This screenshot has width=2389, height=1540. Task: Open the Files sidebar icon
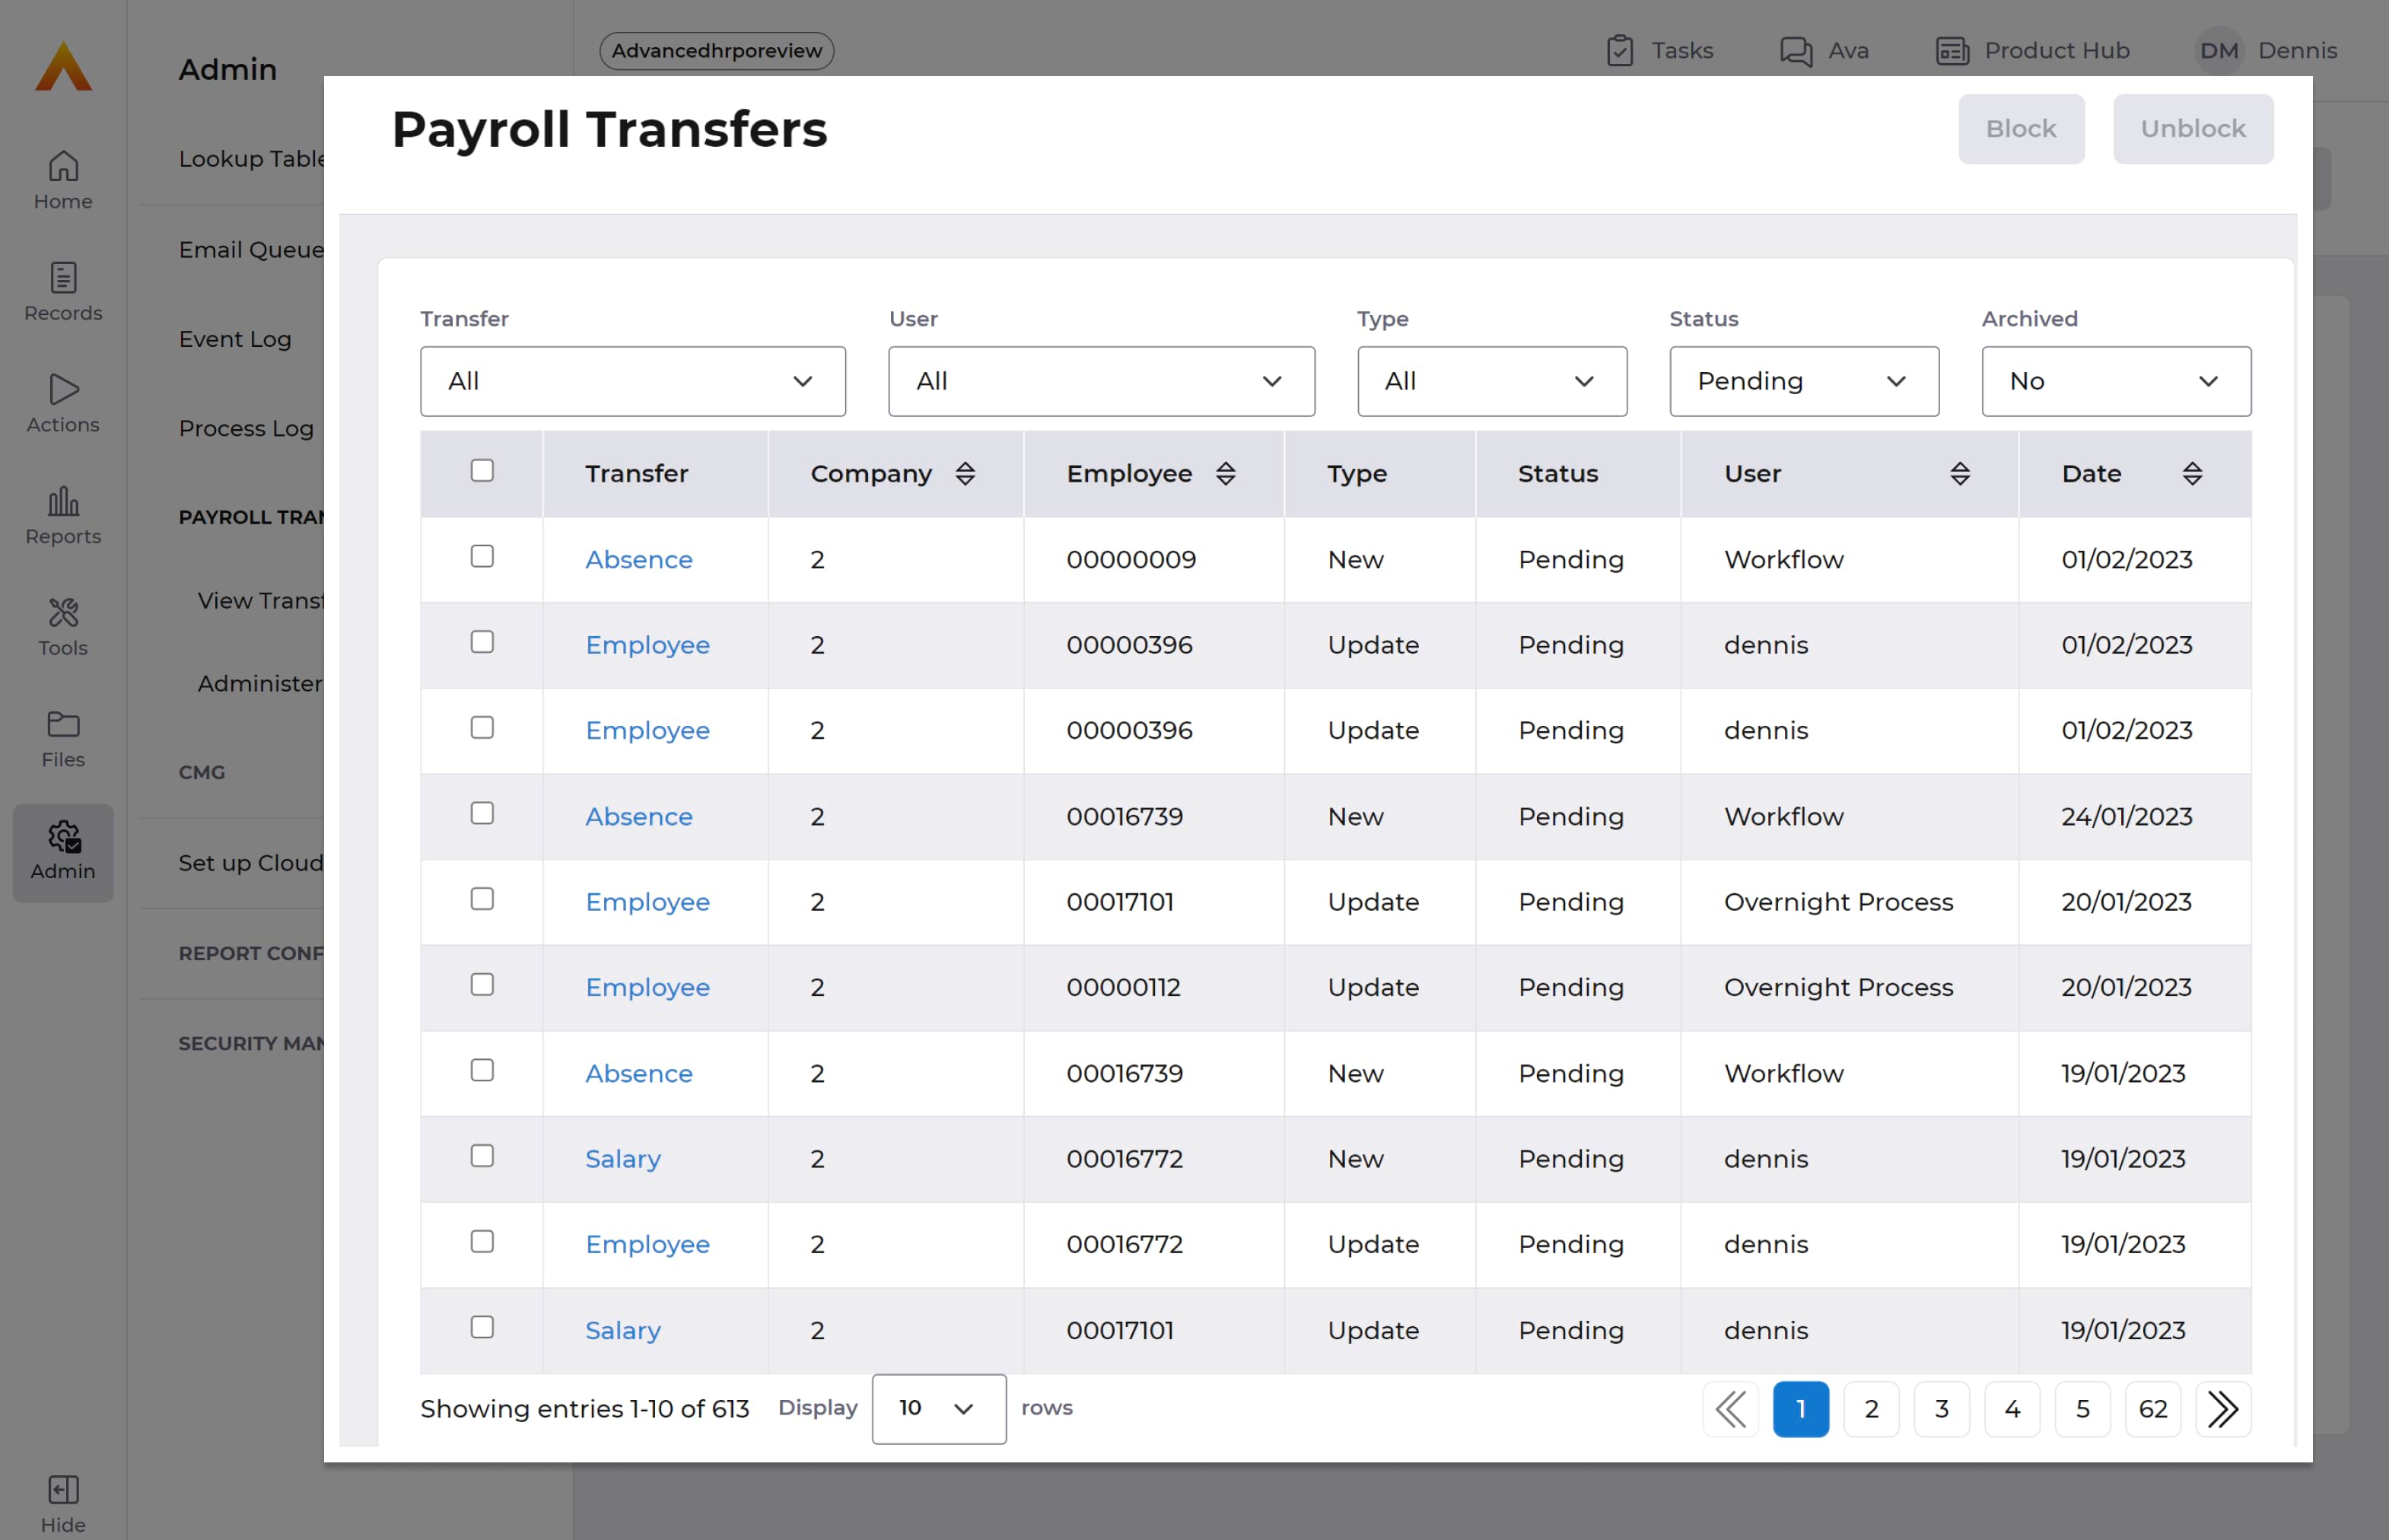tap(63, 738)
